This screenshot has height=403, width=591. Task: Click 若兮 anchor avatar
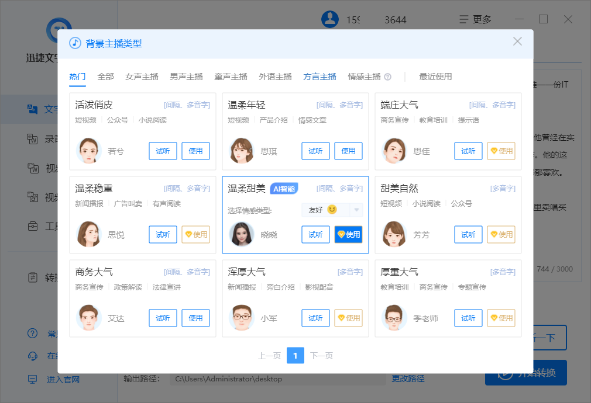pyautogui.click(x=89, y=151)
